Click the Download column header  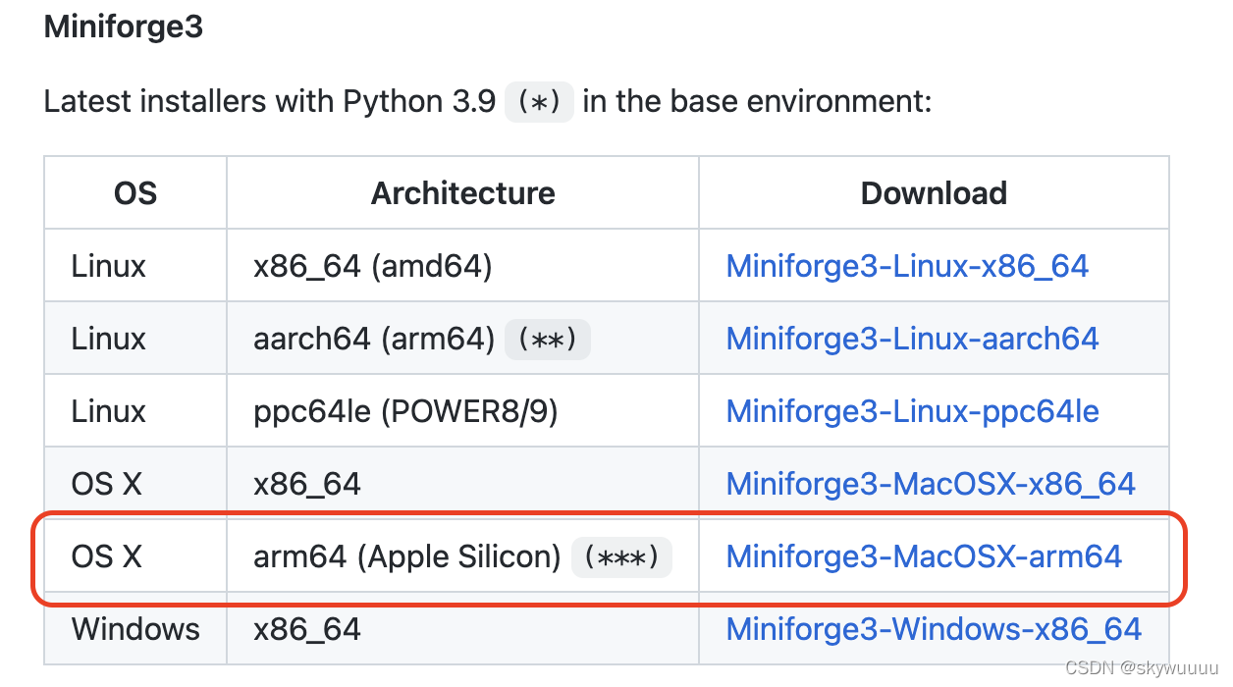point(934,193)
